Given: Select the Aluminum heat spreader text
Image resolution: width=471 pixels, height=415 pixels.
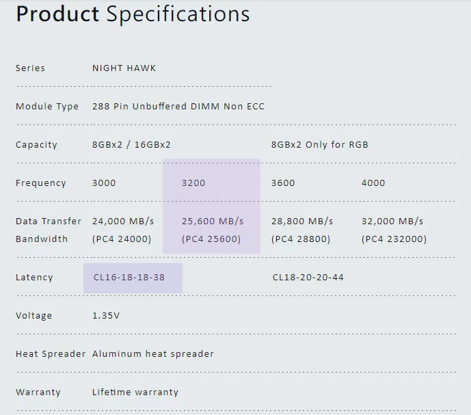Looking at the screenshot, I should pyautogui.click(x=153, y=353).
